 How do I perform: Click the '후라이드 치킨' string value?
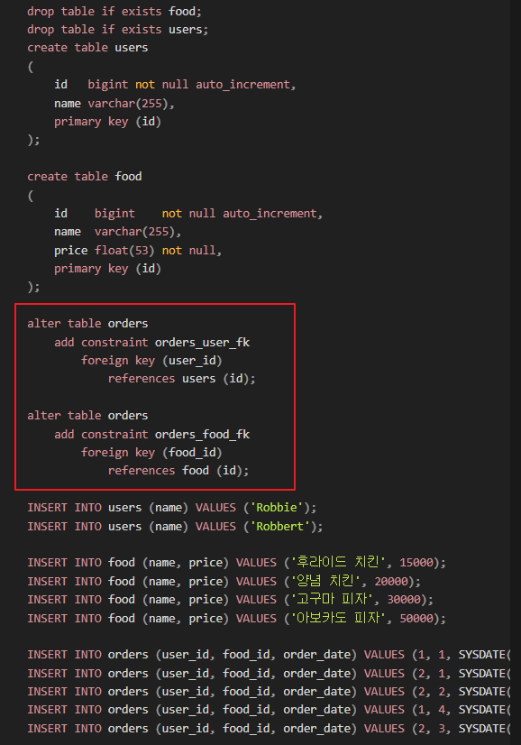[338, 563]
